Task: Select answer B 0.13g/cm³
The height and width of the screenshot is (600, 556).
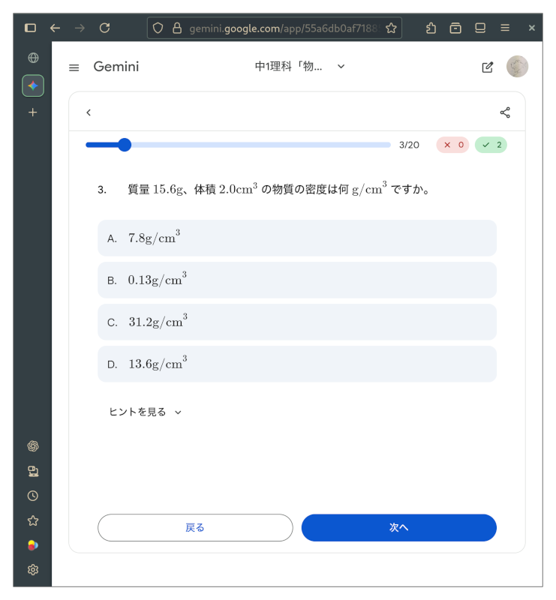Action: tap(296, 280)
